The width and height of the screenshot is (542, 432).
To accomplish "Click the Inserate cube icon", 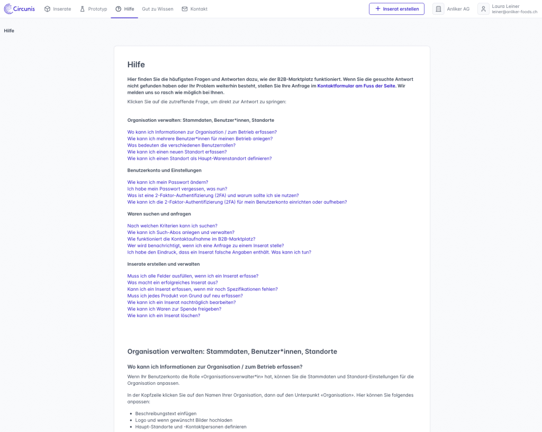I will coord(48,9).
